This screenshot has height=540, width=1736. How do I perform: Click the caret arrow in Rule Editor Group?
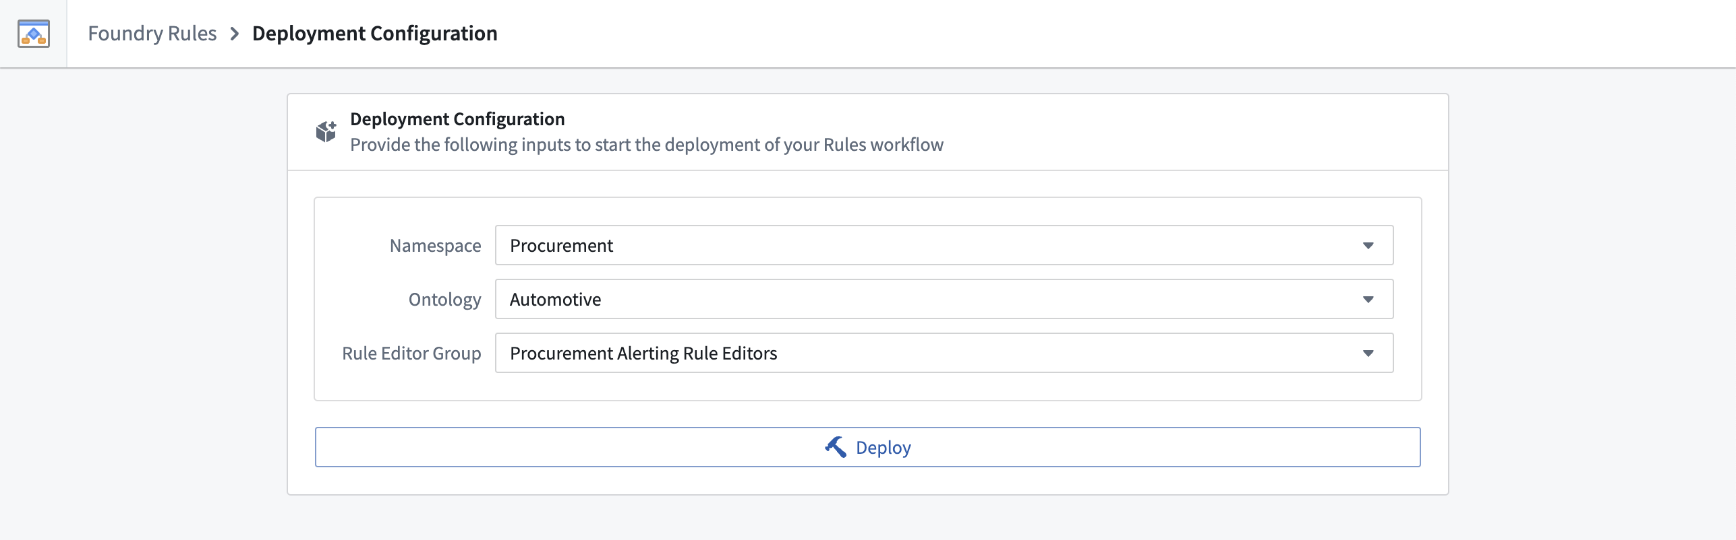click(1368, 353)
